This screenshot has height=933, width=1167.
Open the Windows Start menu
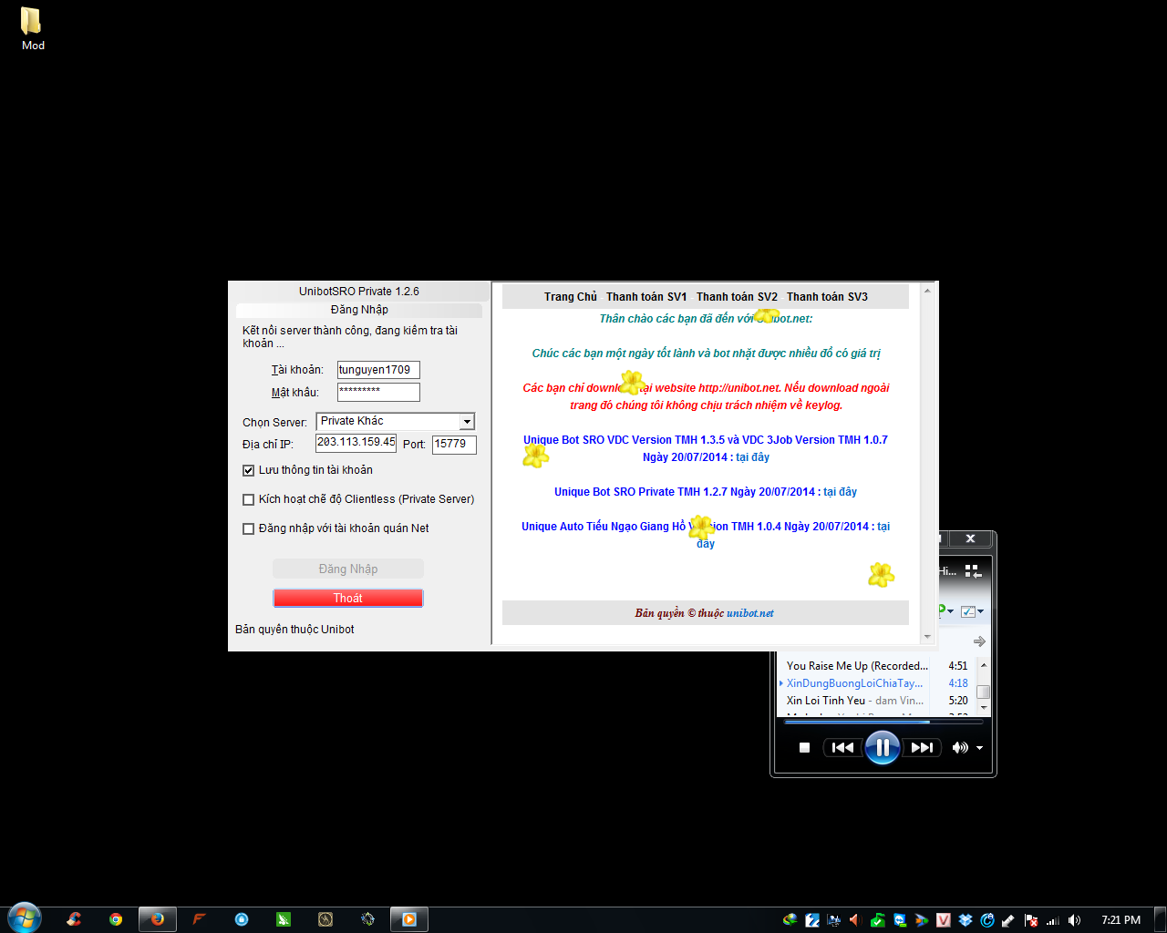click(x=25, y=918)
